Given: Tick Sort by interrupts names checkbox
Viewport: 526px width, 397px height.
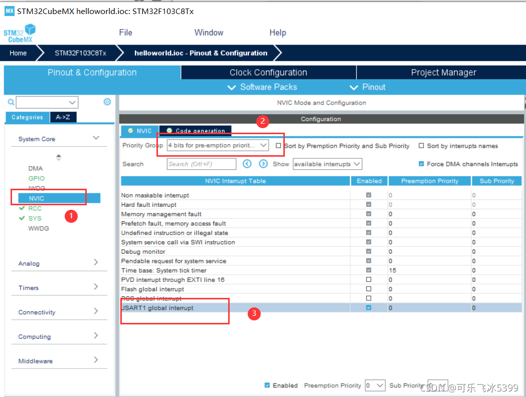Looking at the screenshot, I should [421, 146].
